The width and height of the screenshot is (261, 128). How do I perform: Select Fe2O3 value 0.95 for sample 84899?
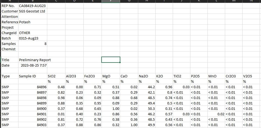(93, 103)
